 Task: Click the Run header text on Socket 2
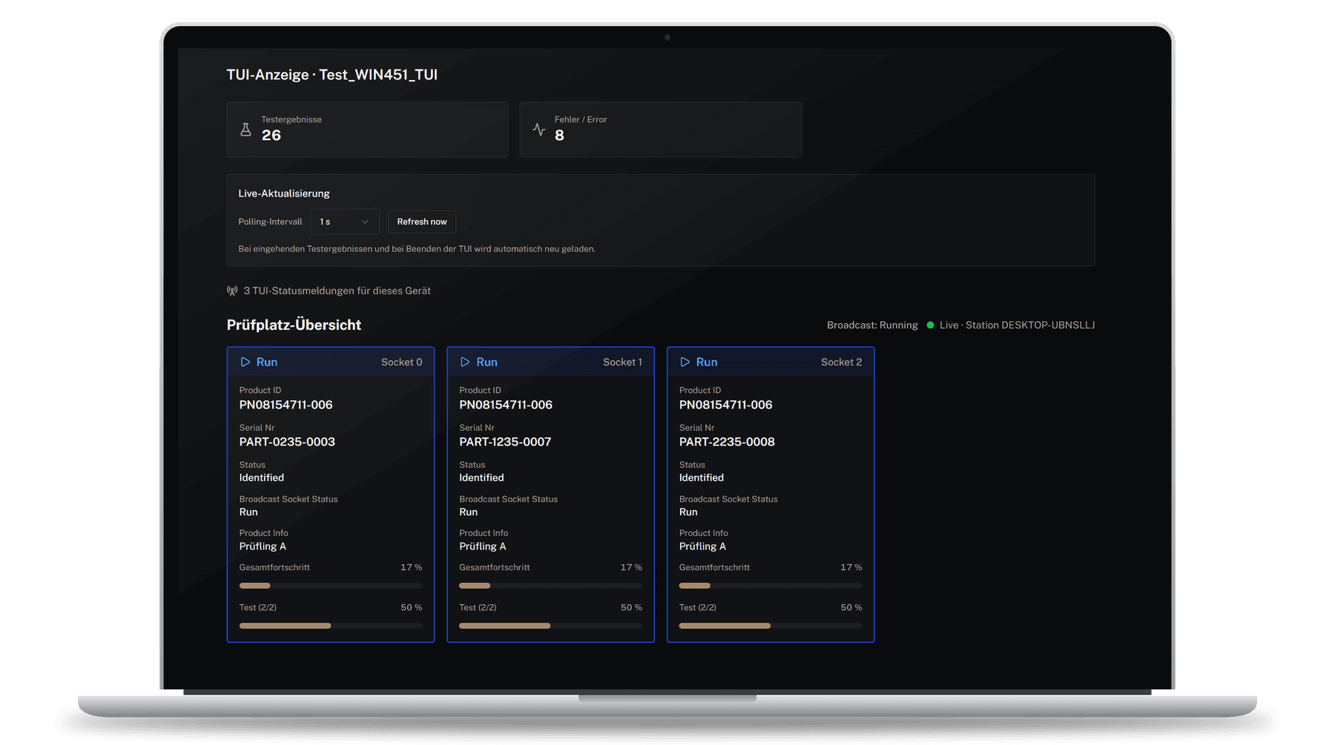(707, 362)
